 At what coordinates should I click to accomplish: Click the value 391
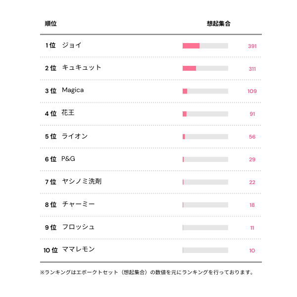(252, 46)
